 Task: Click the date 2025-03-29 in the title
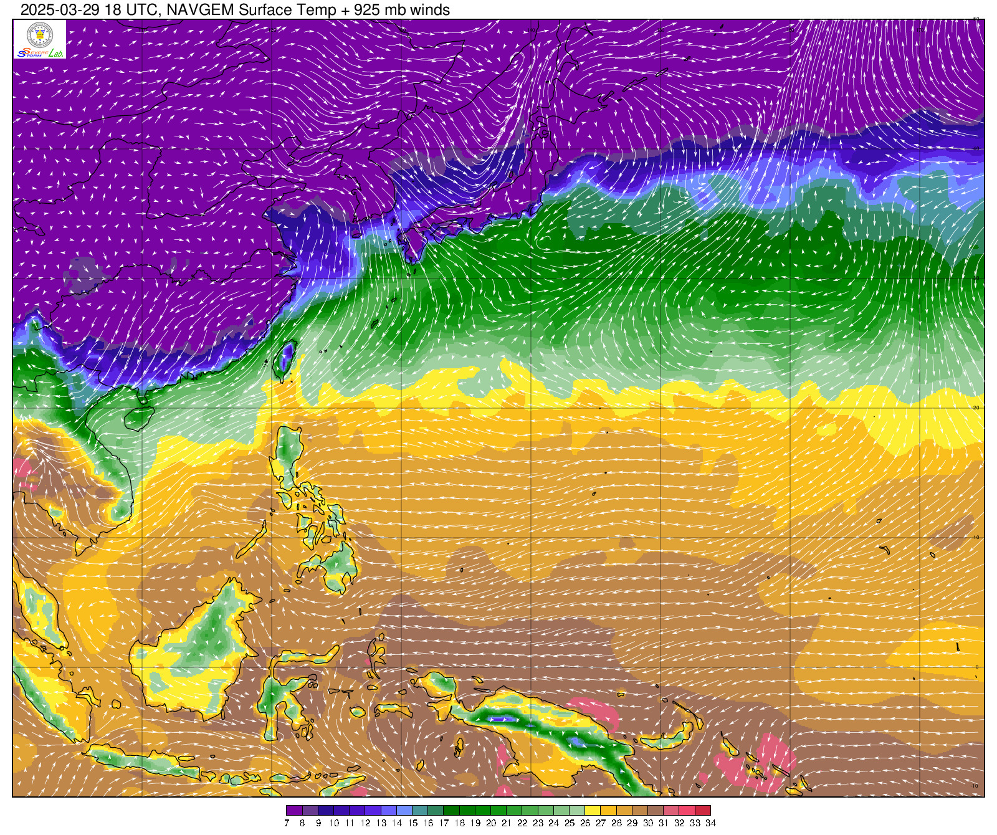tap(56, 10)
